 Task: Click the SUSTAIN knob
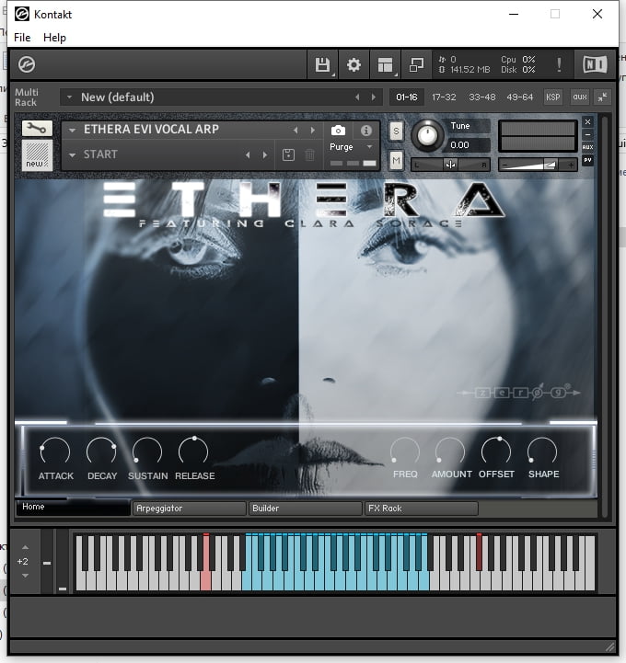[x=147, y=452]
